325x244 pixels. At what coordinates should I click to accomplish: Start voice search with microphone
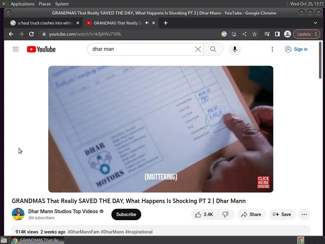[x=235, y=49]
